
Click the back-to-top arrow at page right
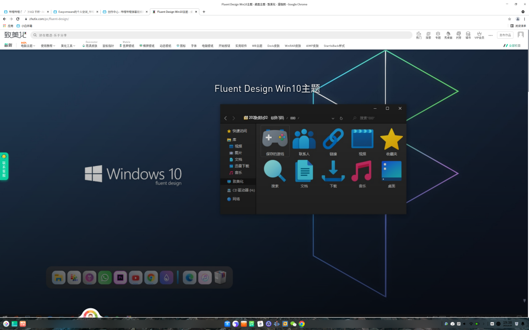point(524,301)
